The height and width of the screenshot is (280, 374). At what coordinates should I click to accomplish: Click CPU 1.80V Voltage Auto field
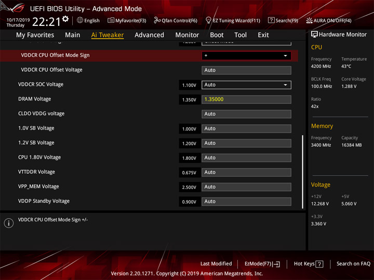point(246,158)
